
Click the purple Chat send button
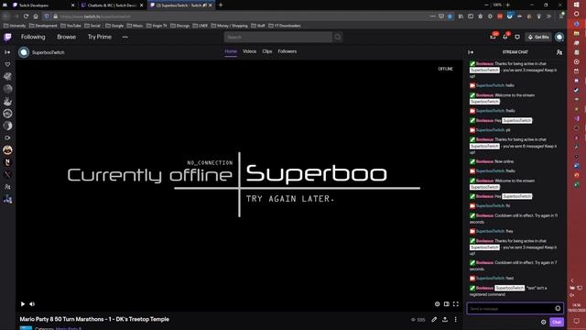pos(557,322)
